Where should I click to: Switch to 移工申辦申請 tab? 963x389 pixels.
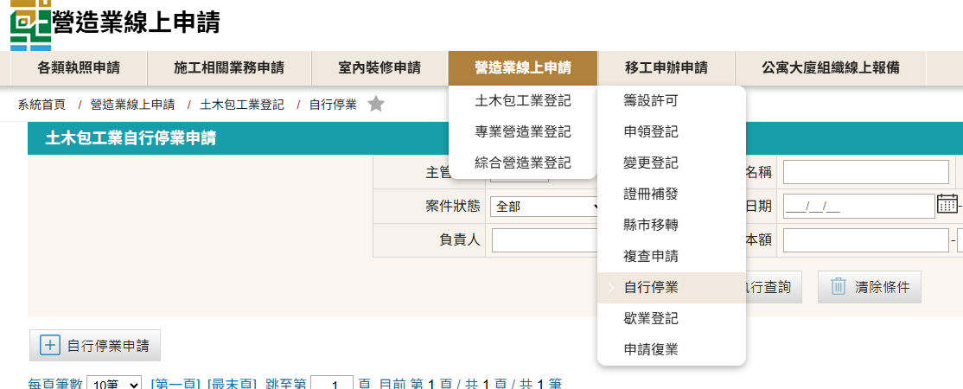coord(666,67)
